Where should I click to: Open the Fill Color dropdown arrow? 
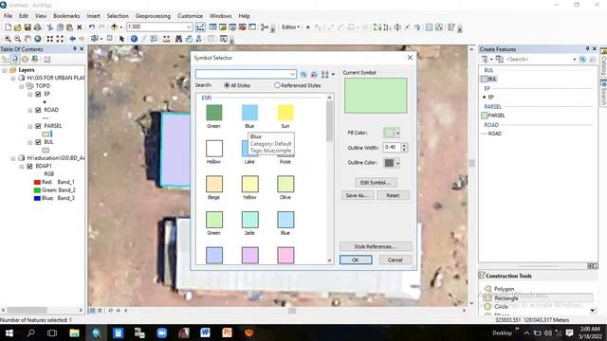click(397, 133)
